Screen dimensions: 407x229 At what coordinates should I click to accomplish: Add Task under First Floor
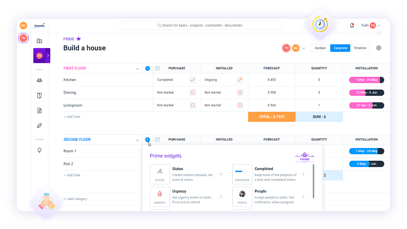click(72, 116)
